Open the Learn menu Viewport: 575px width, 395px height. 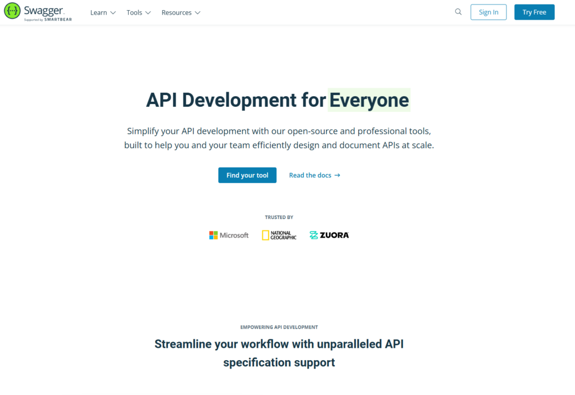[x=99, y=12]
